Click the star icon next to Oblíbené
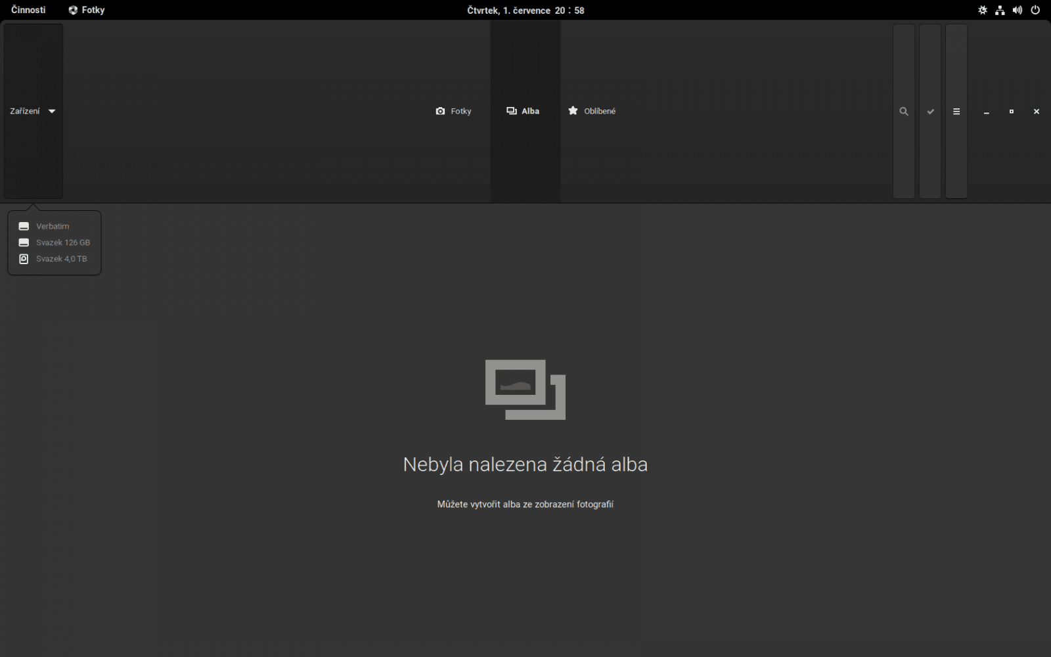 (x=573, y=111)
